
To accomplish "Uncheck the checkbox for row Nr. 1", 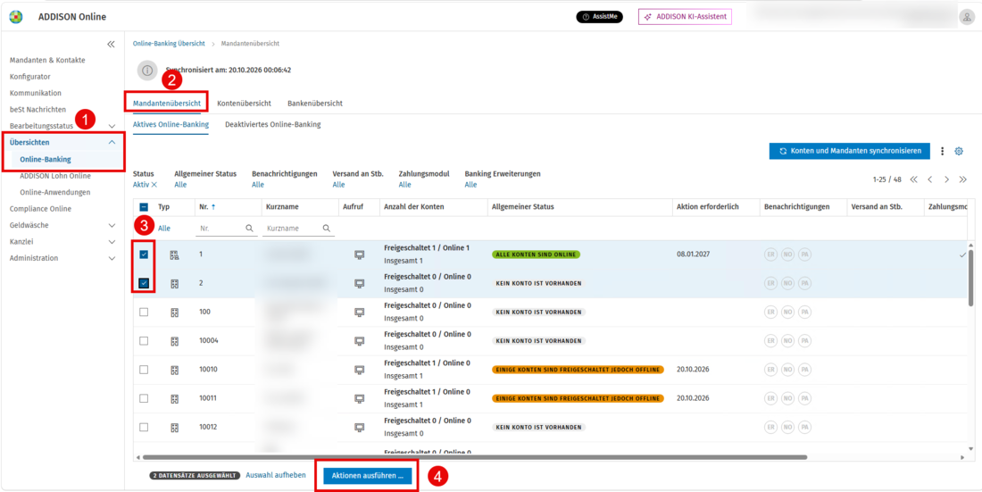I will pos(144,254).
